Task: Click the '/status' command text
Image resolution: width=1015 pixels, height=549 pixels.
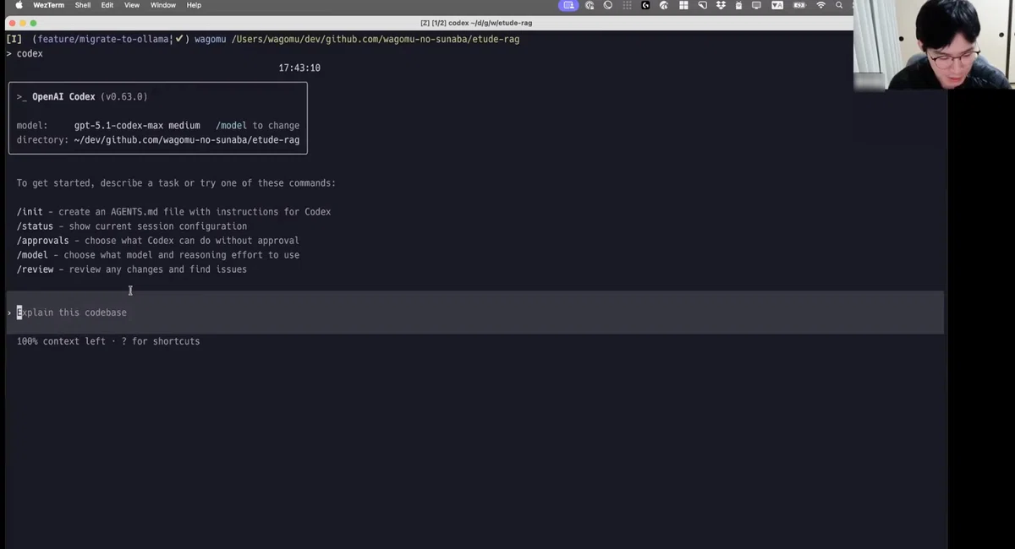Action: [x=35, y=226]
